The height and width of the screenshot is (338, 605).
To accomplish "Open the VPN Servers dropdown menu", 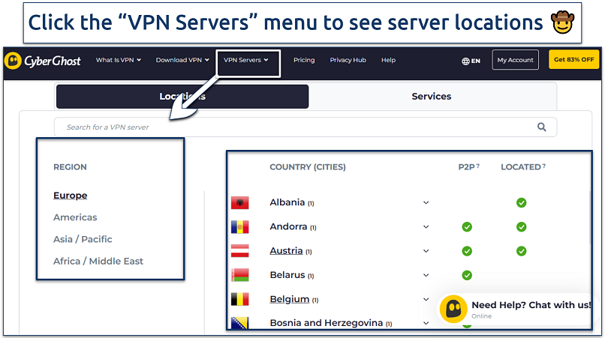I will [246, 60].
